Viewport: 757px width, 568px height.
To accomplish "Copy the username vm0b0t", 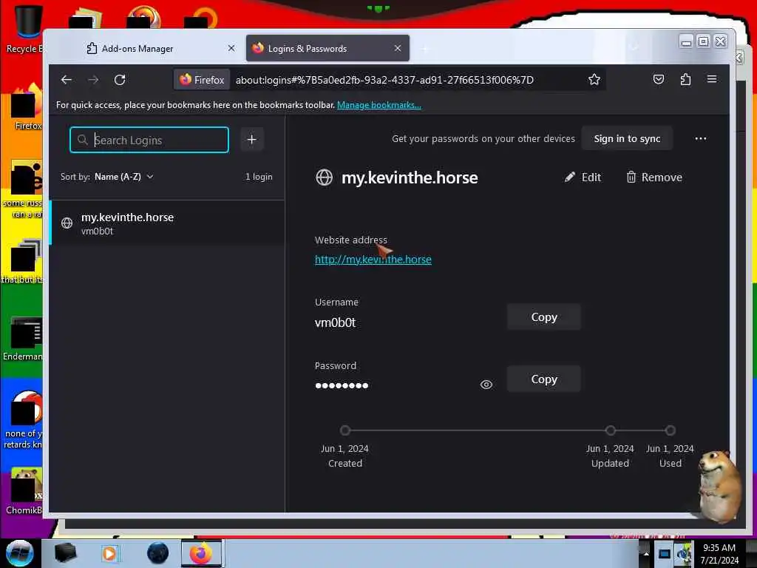I will pos(543,317).
